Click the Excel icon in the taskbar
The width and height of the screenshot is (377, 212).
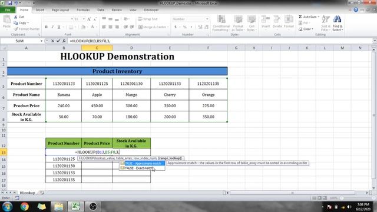coord(75,207)
